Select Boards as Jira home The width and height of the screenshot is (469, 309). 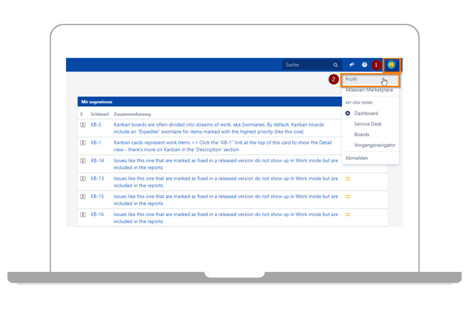(362, 135)
